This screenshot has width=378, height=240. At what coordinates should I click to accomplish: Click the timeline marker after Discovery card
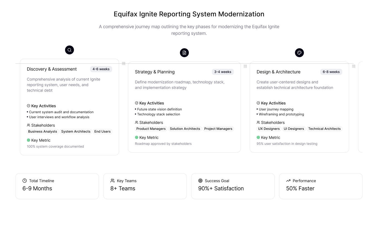123,64
